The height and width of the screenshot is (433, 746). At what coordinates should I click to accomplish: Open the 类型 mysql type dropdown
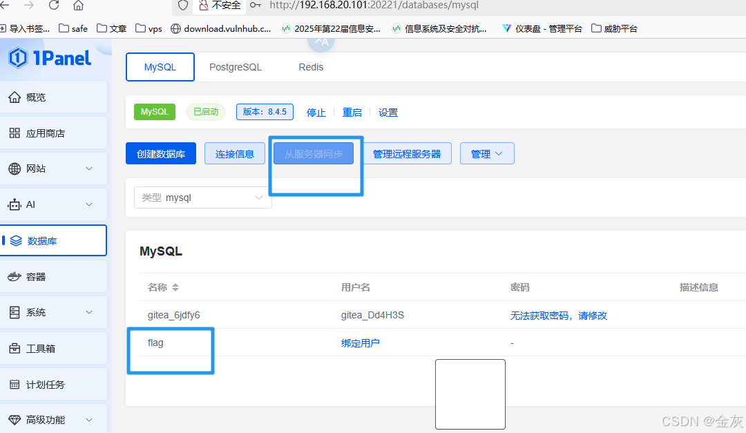point(202,198)
